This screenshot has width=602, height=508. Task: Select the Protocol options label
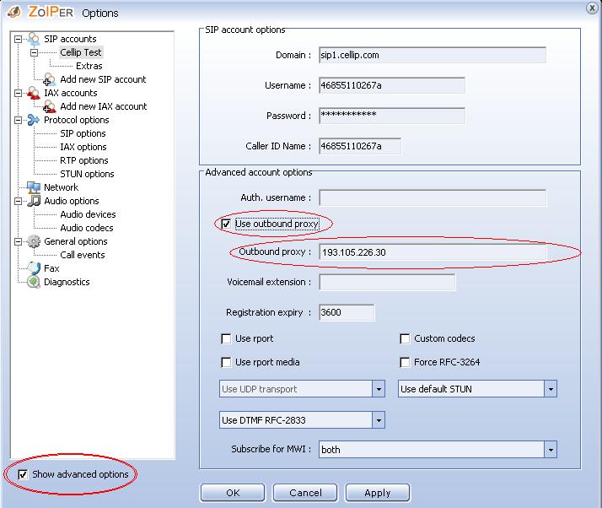click(x=76, y=120)
